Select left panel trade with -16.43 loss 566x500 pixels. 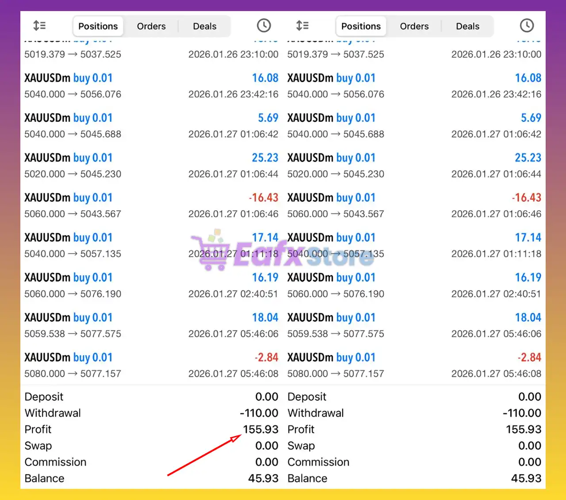tap(151, 205)
